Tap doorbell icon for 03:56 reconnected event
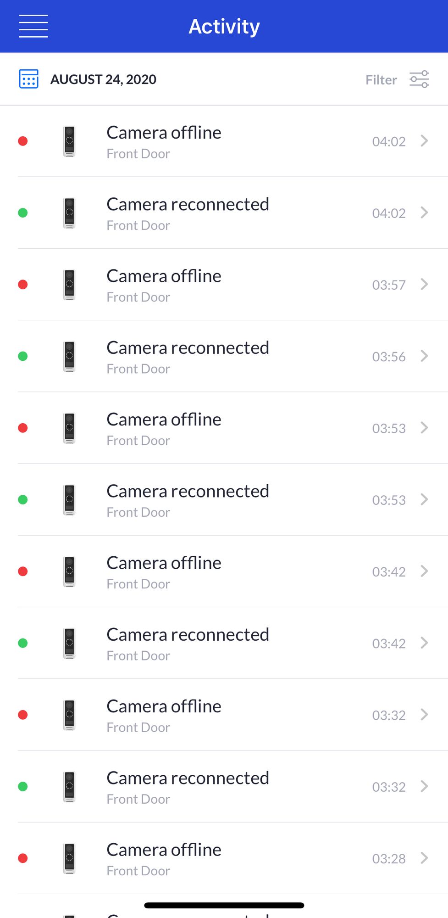Screen dimensions: 448x918 pyautogui.click(x=69, y=357)
